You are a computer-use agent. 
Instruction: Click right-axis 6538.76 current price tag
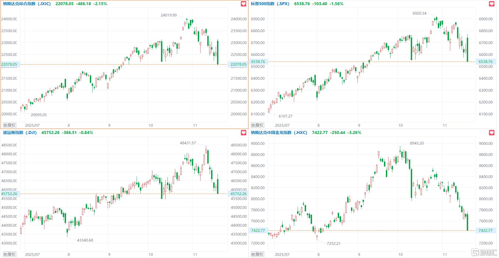pos(485,62)
